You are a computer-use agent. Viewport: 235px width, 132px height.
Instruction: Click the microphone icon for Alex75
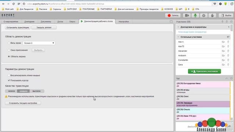(x=228, y=47)
